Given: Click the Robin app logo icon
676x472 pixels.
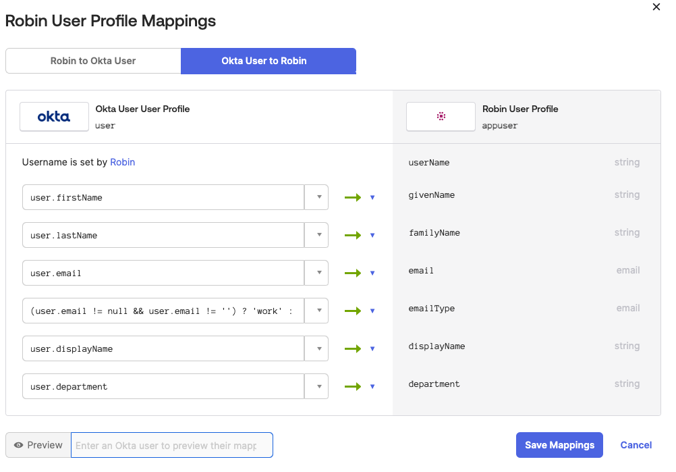Looking at the screenshot, I should pos(441,117).
